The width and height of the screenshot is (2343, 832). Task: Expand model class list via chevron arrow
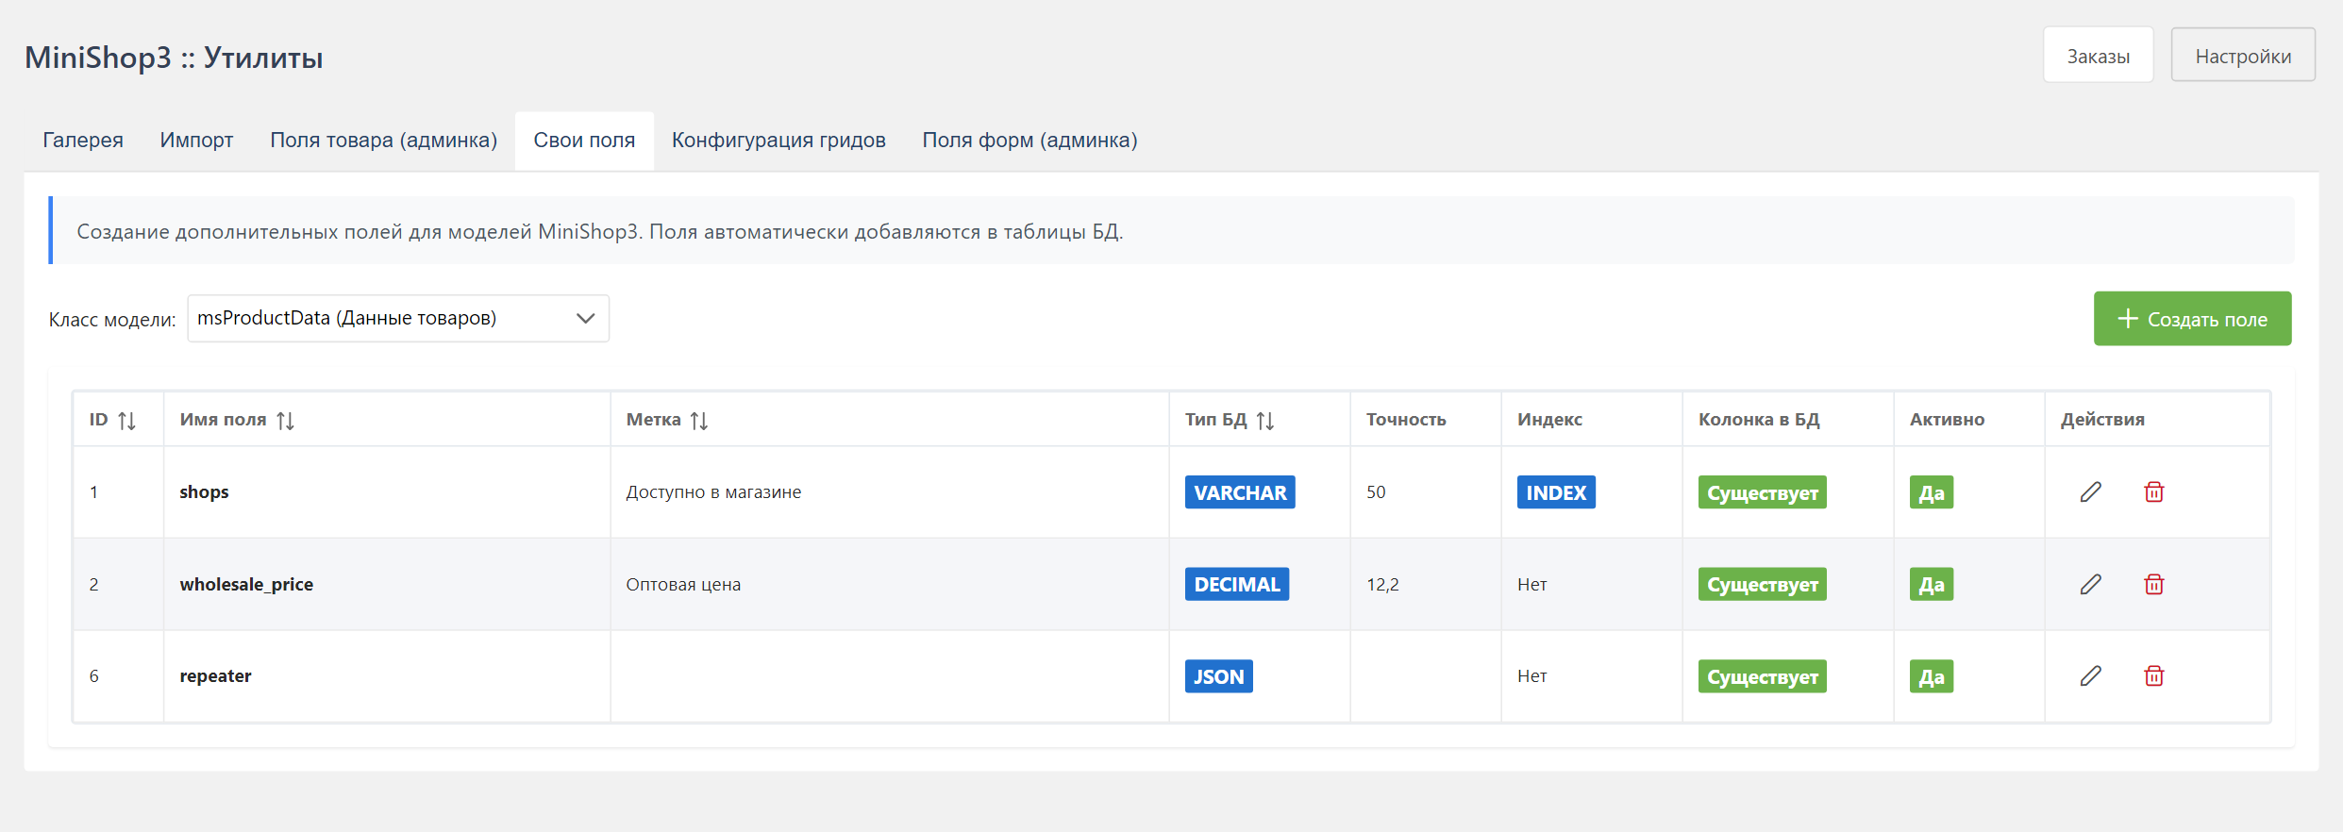(x=585, y=318)
